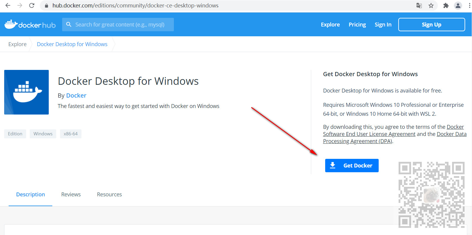Click Docker Desktop for Windows breadcrumb
The height and width of the screenshot is (235, 472).
point(72,44)
